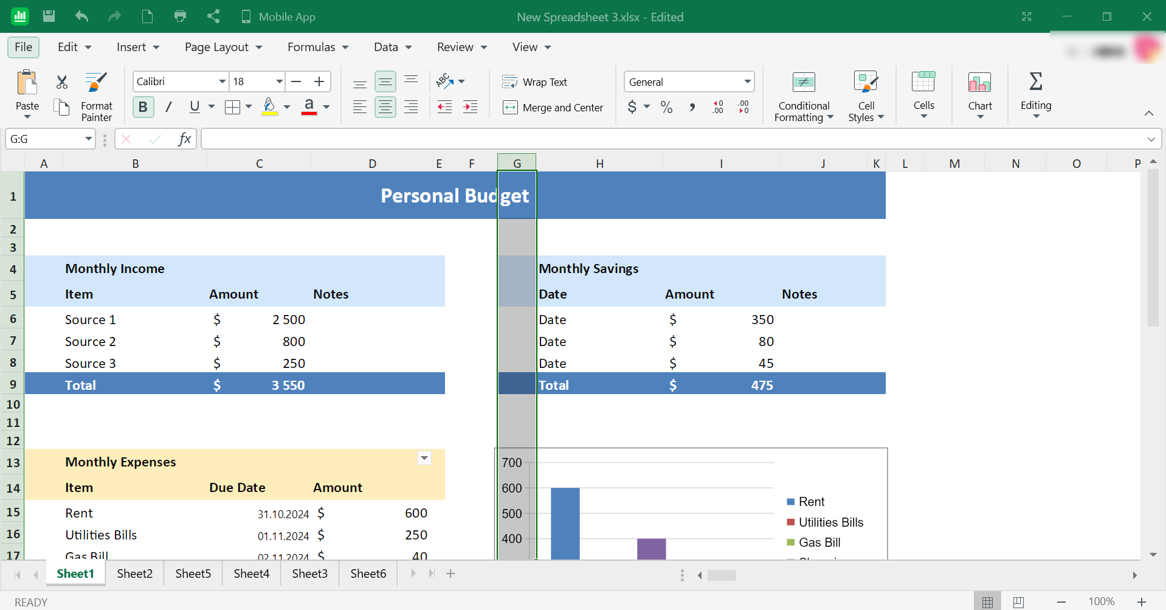This screenshot has width=1166, height=610.
Task: Open the fill color dropdown arrow
Action: pos(287,107)
